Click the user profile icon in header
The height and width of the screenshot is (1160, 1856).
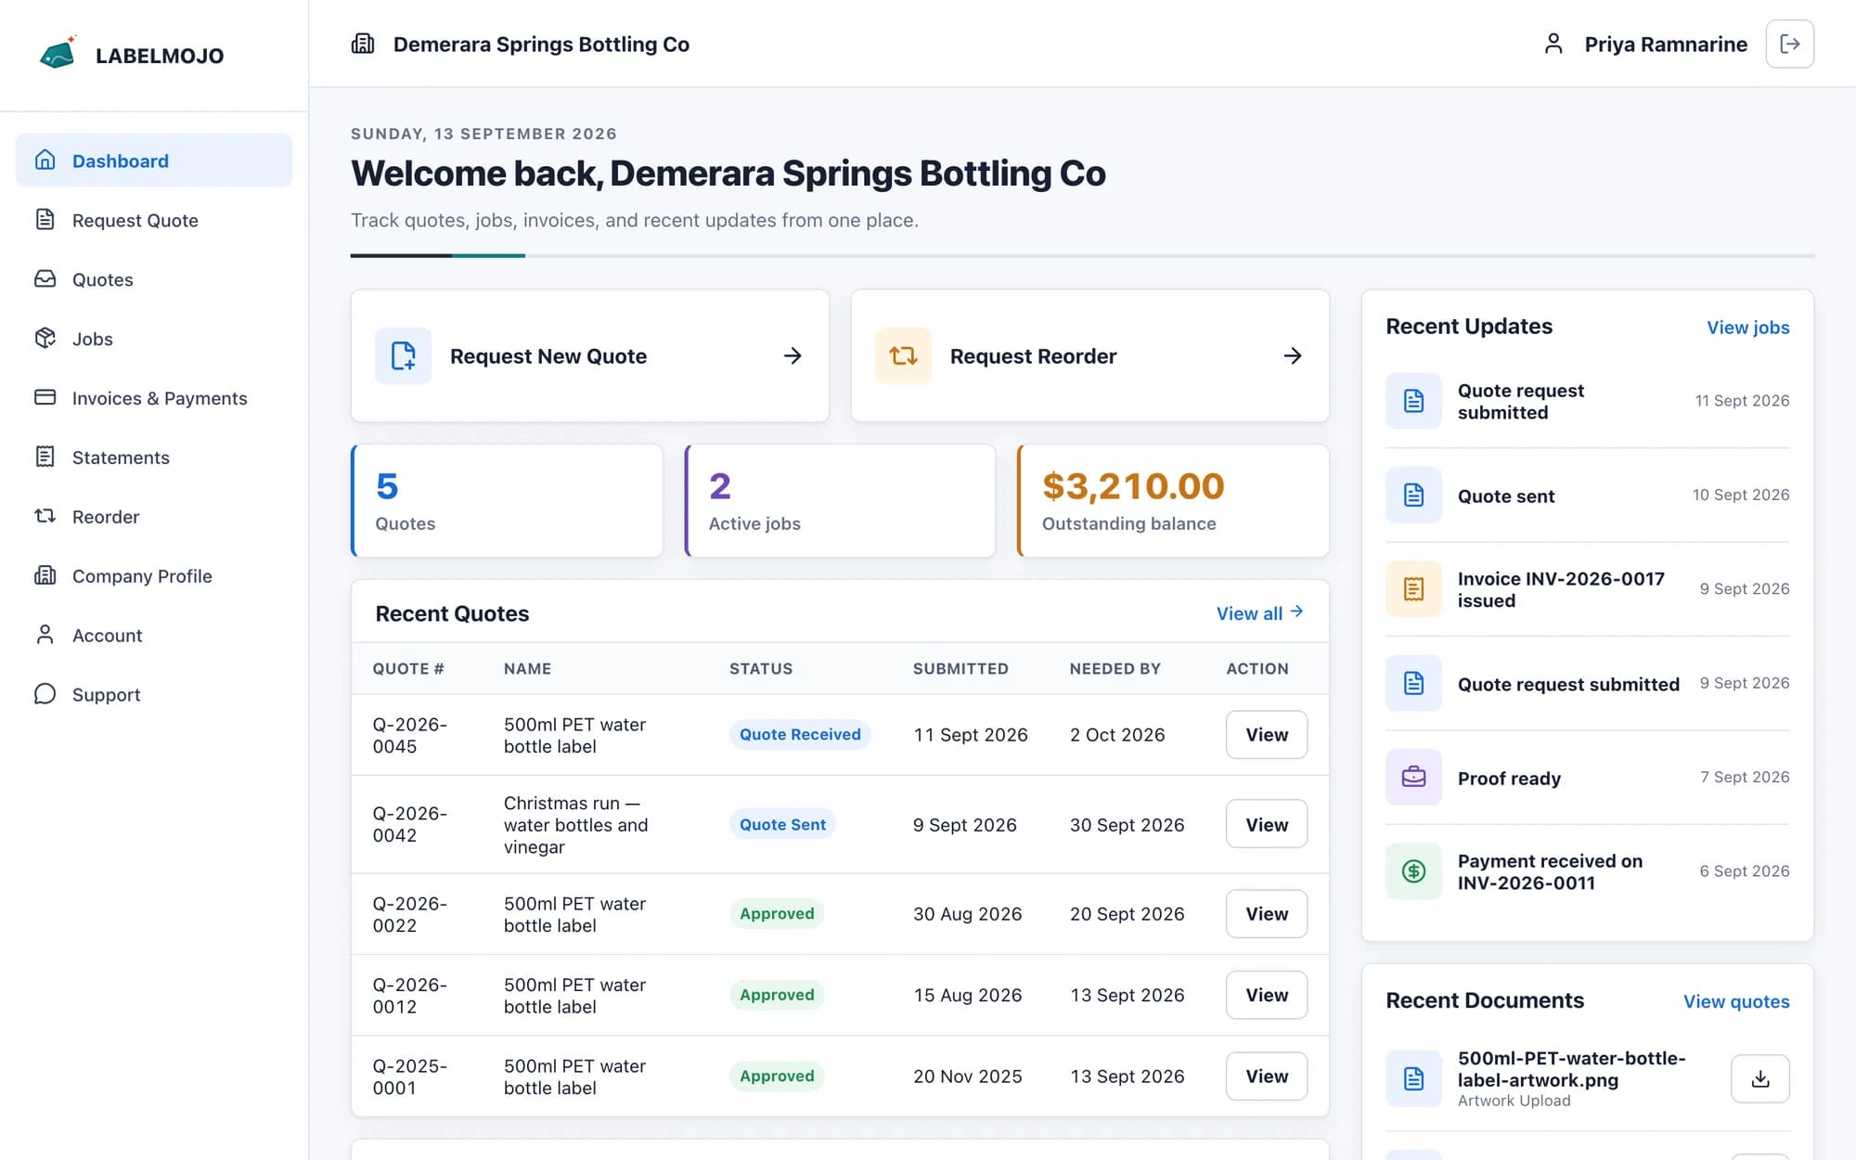click(x=1553, y=44)
